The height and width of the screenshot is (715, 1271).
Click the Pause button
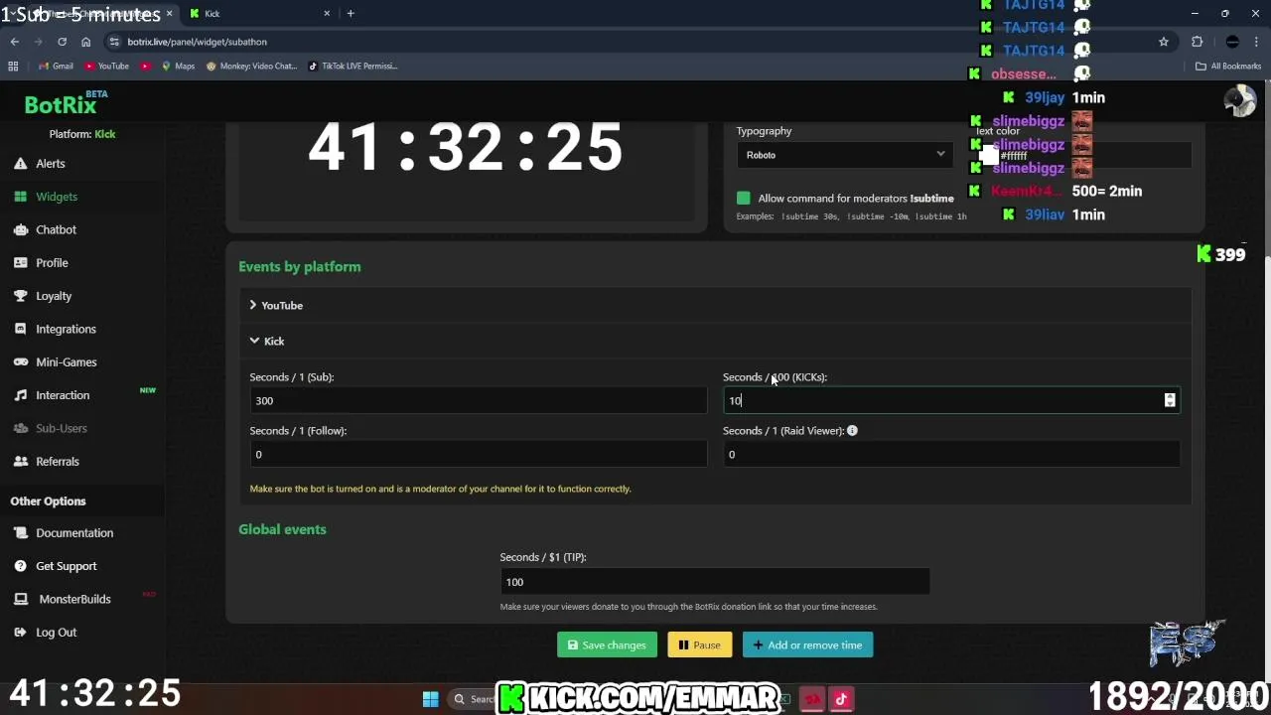click(x=700, y=645)
